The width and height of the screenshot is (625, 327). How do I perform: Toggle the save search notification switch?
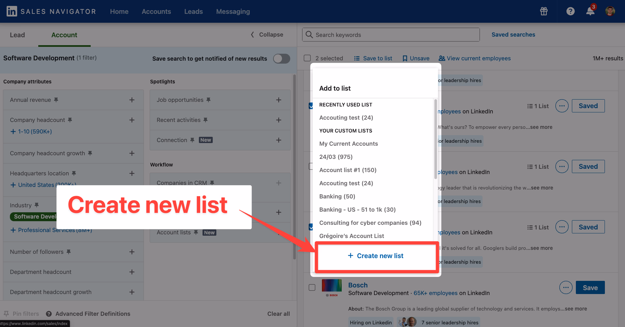282,59
